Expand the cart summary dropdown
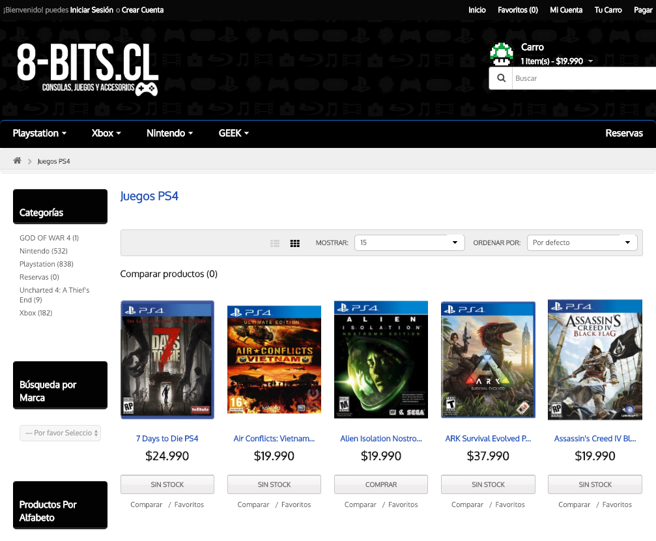The width and height of the screenshot is (656, 541). coord(556,61)
